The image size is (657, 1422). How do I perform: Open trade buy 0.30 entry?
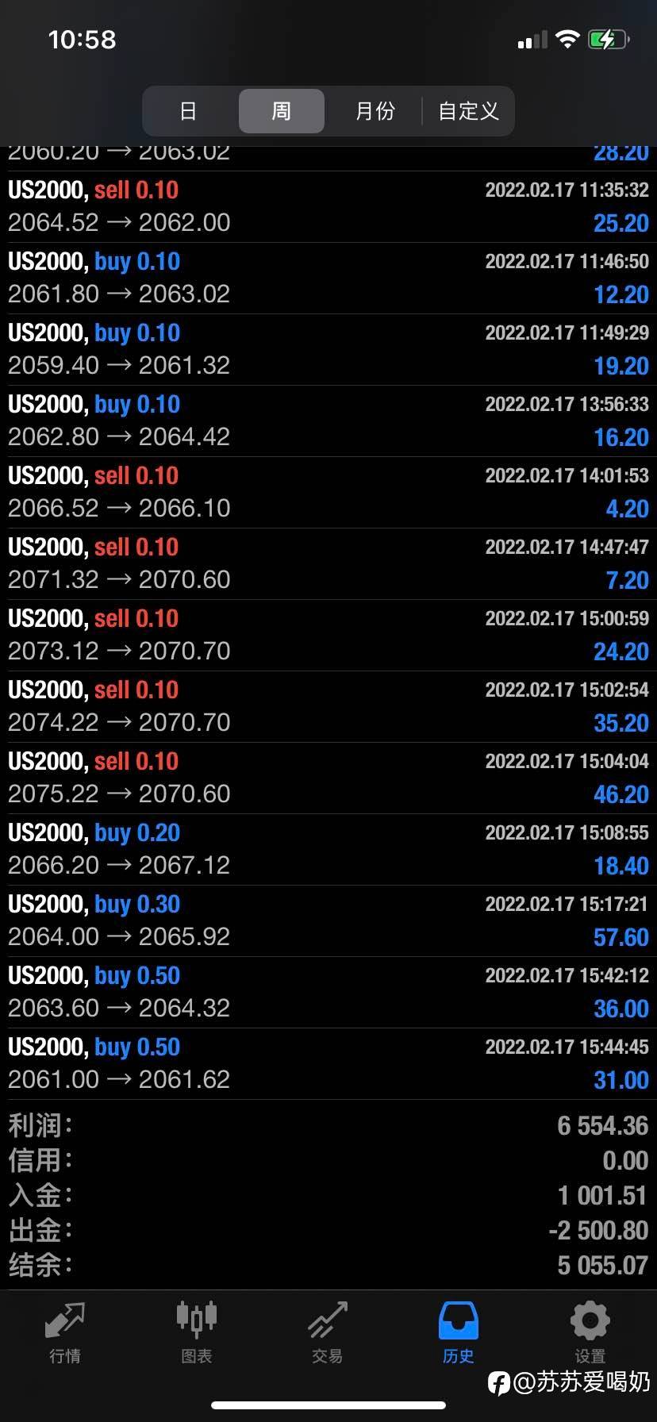(328, 920)
